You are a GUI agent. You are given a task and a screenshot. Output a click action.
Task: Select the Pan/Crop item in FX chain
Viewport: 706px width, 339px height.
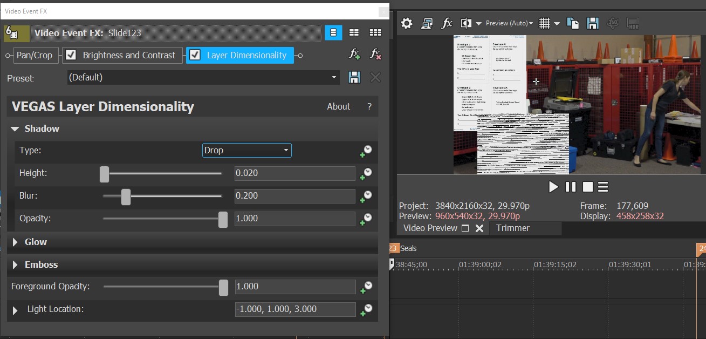pos(35,55)
